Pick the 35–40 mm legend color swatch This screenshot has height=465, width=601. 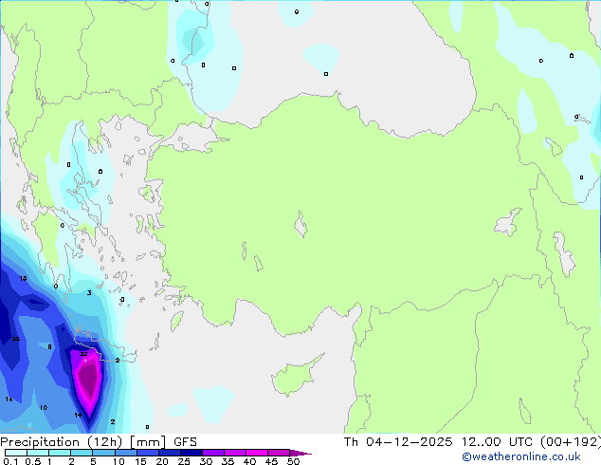coord(235,453)
